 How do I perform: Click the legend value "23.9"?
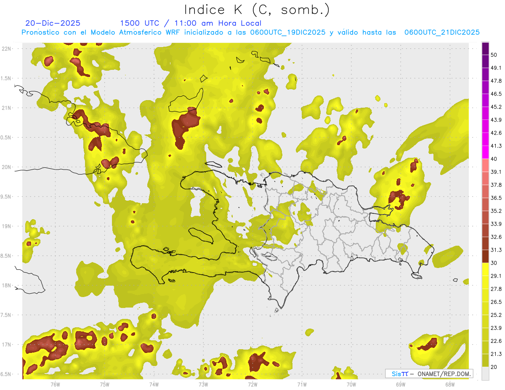pyautogui.click(x=497, y=328)
